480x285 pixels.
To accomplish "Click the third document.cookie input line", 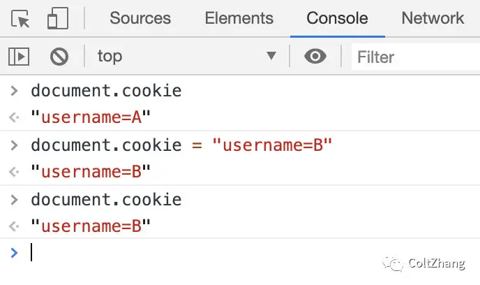I will [106, 200].
